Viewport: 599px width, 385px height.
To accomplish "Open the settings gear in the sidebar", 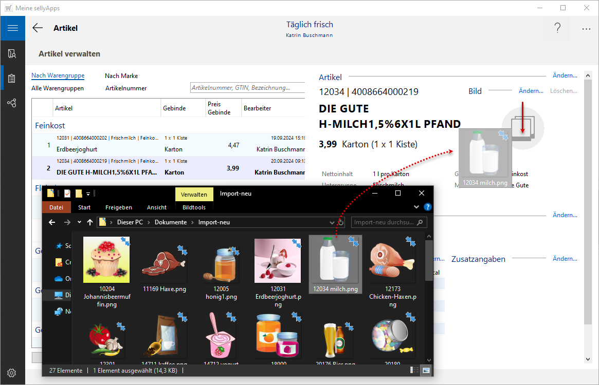I will (x=12, y=373).
